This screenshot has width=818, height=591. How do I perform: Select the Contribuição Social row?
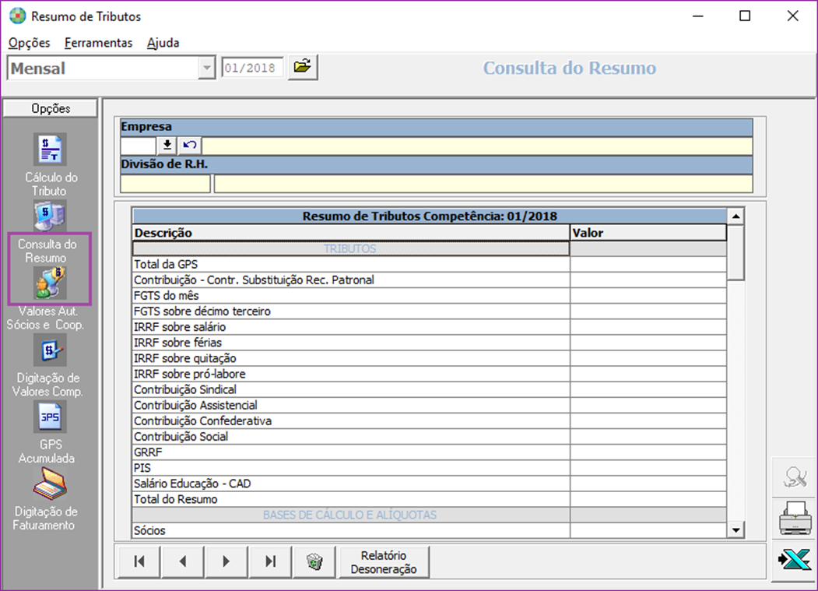(429, 437)
